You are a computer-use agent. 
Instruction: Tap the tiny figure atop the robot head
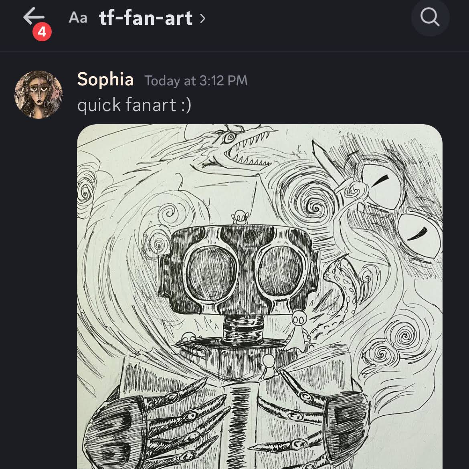point(239,217)
